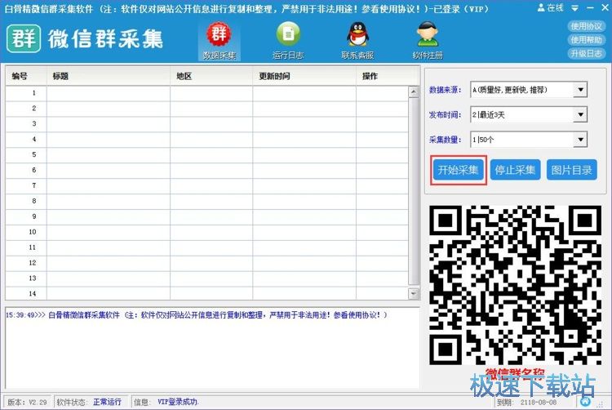The width and height of the screenshot is (612, 410).
Task: Open the 软件注册 user icon
Action: pyautogui.click(x=428, y=41)
